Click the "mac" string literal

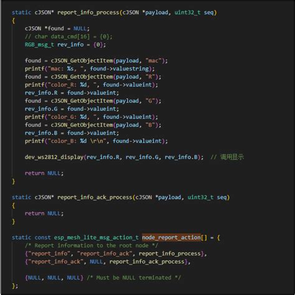153,61
